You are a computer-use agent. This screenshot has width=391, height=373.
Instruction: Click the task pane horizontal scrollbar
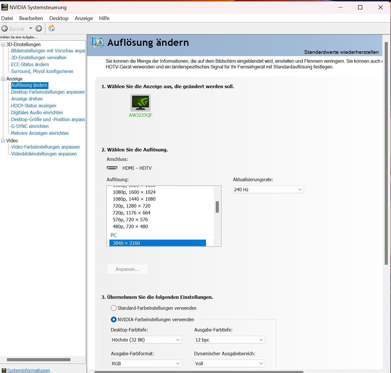pyautogui.click(x=39, y=360)
